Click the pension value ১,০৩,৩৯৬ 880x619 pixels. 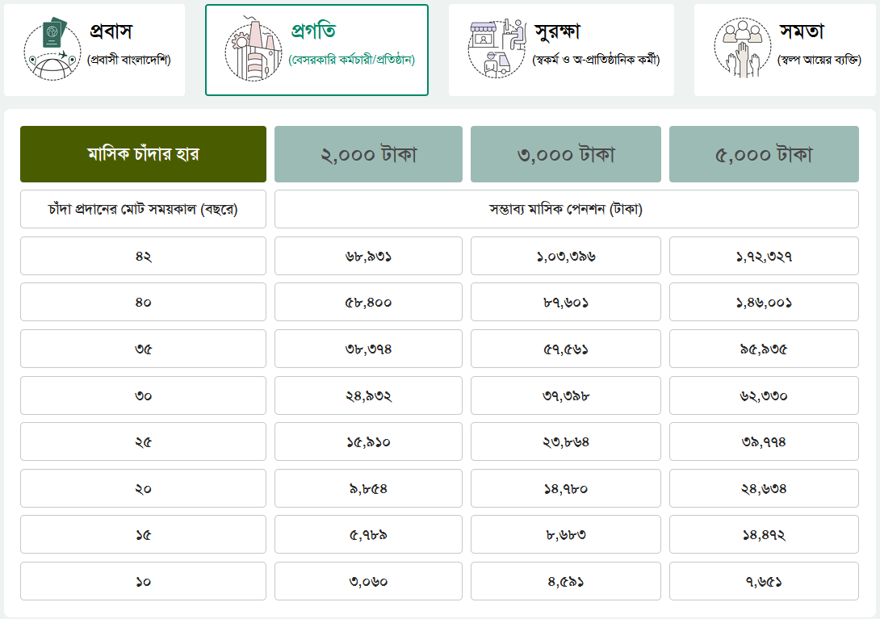point(566,256)
